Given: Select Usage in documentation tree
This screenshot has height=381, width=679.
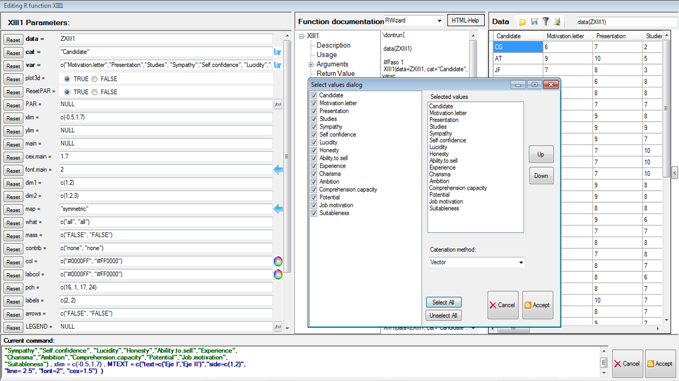Looking at the screenshot, I should [x=327, y=55].
